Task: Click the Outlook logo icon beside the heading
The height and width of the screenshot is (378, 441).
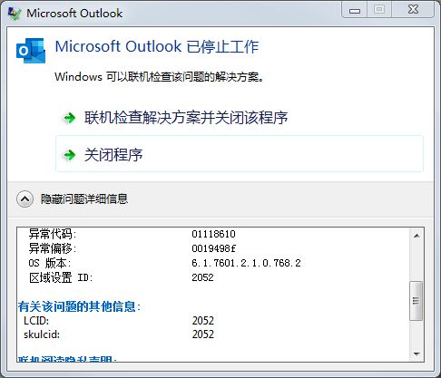Action: [31, 51]
